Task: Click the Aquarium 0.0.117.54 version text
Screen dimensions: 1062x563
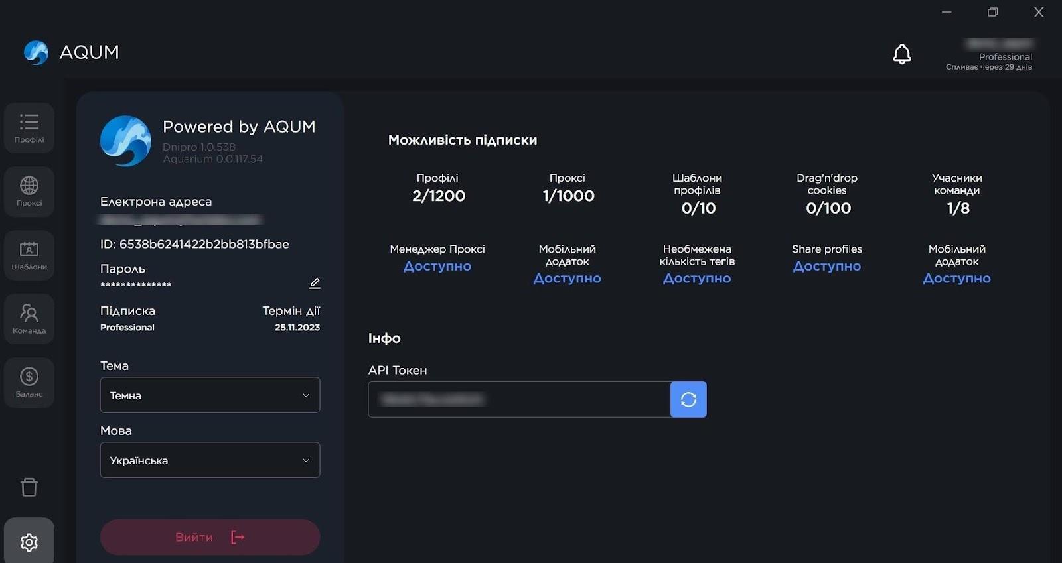Action: (x=213, y=159)
